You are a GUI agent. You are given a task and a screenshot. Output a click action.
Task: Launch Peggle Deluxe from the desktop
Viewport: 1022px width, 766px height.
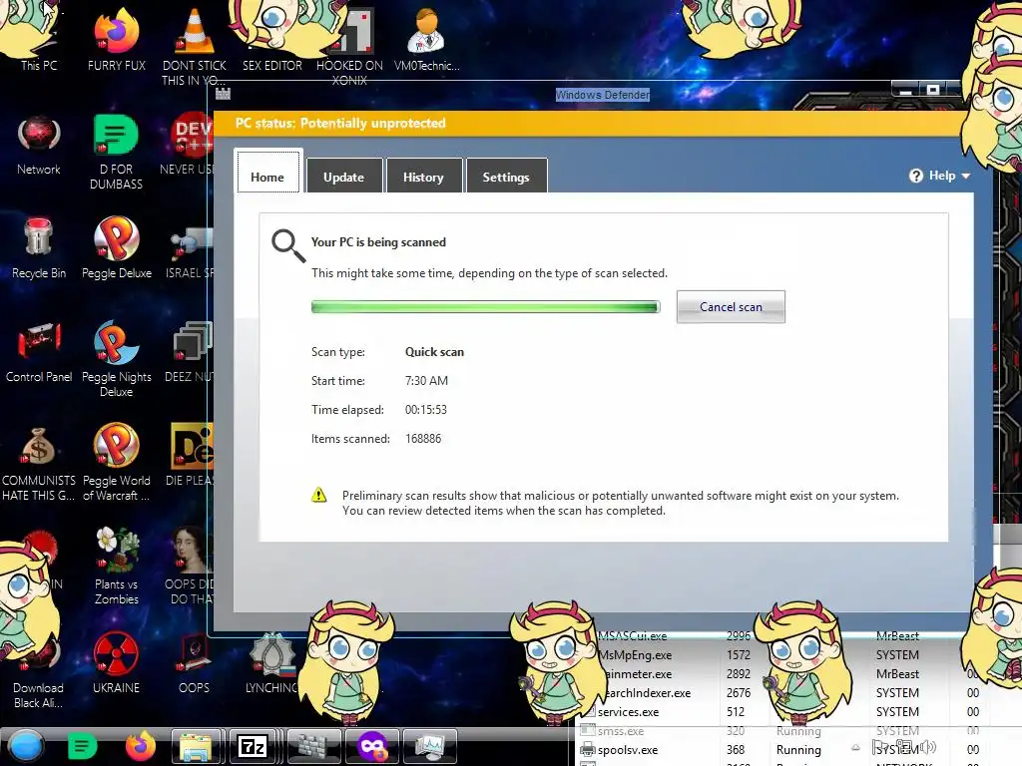pyautogui.click(x=117, y=247)
